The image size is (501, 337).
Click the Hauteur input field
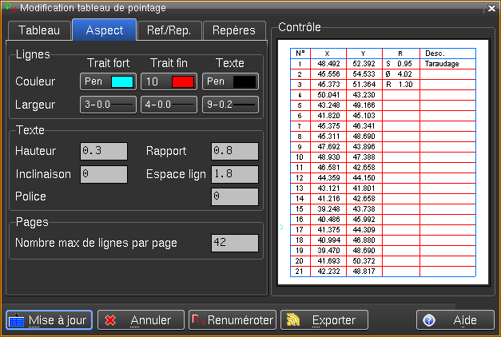tap(104, 152)
